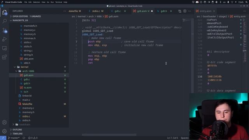This screenshot has width=249, height=140.
Task: Open the Run and Debug view
Action: coord(4,39)
